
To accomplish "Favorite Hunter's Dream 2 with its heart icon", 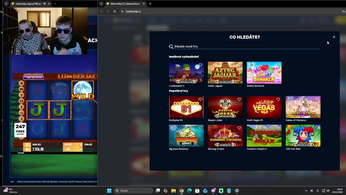I will point(278,128).
